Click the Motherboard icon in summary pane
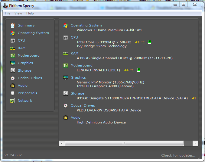The width and height of the screenshot is (205, 162). pyautogui.click(x=66, y=66)
